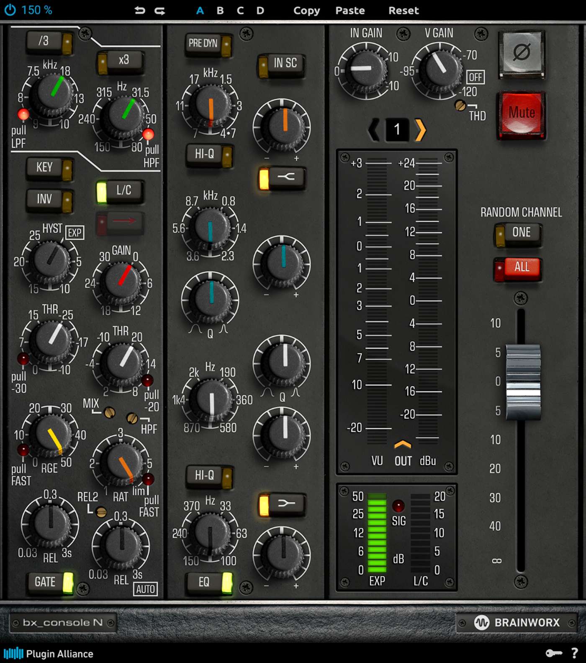
Task: Click the redo arrow icon
Action: (x=160, y=10)
